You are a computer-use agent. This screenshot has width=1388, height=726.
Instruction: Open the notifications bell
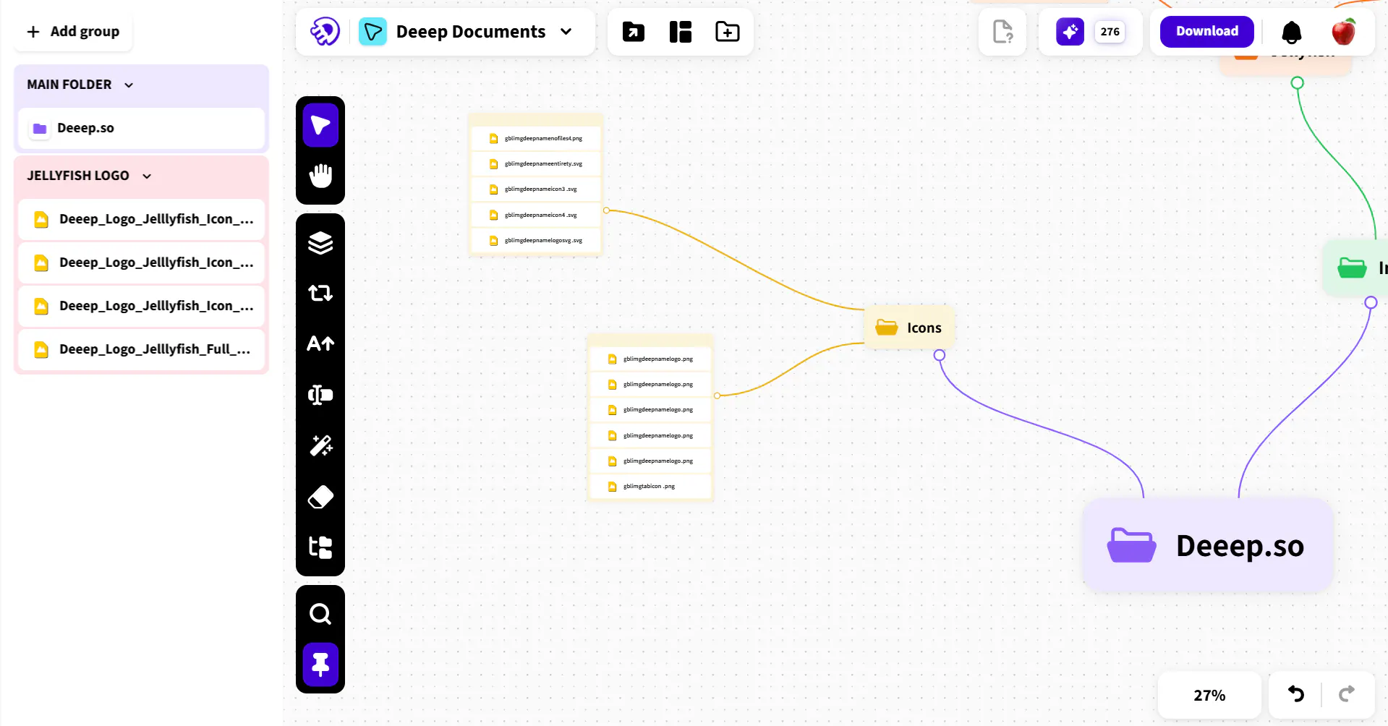(x=1292, y=32)
